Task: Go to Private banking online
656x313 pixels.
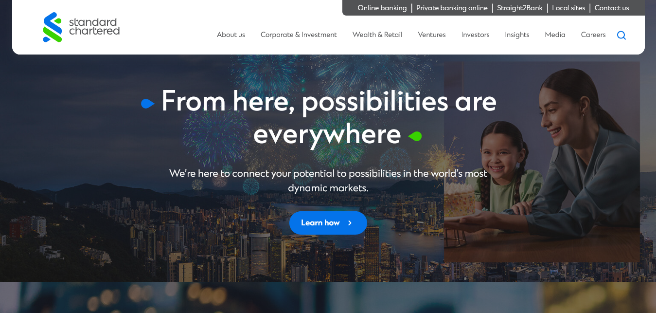Action: tap(452, 8)
